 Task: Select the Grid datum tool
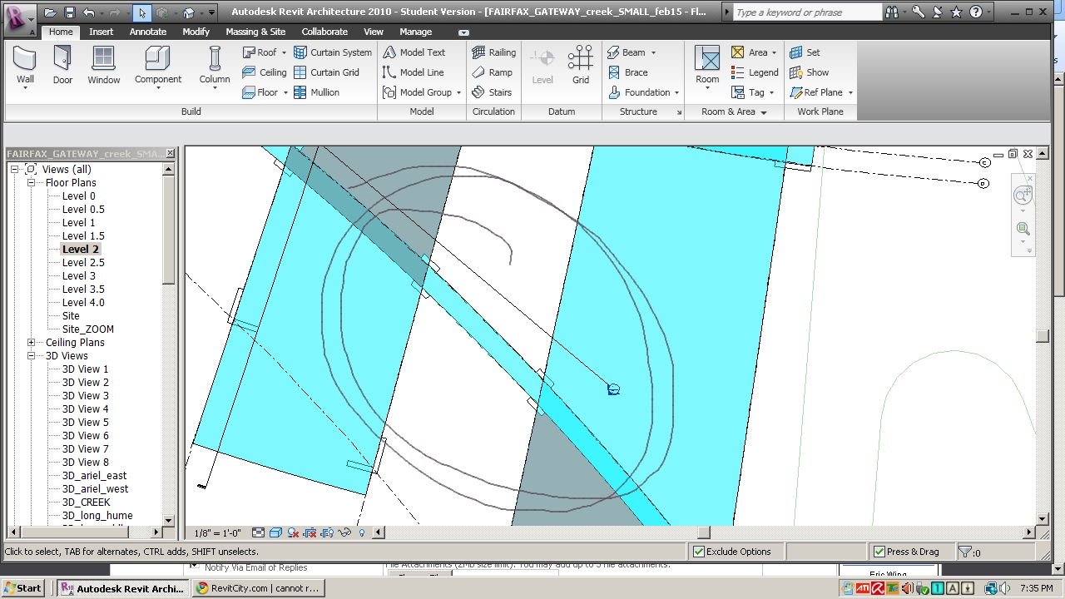580,65
